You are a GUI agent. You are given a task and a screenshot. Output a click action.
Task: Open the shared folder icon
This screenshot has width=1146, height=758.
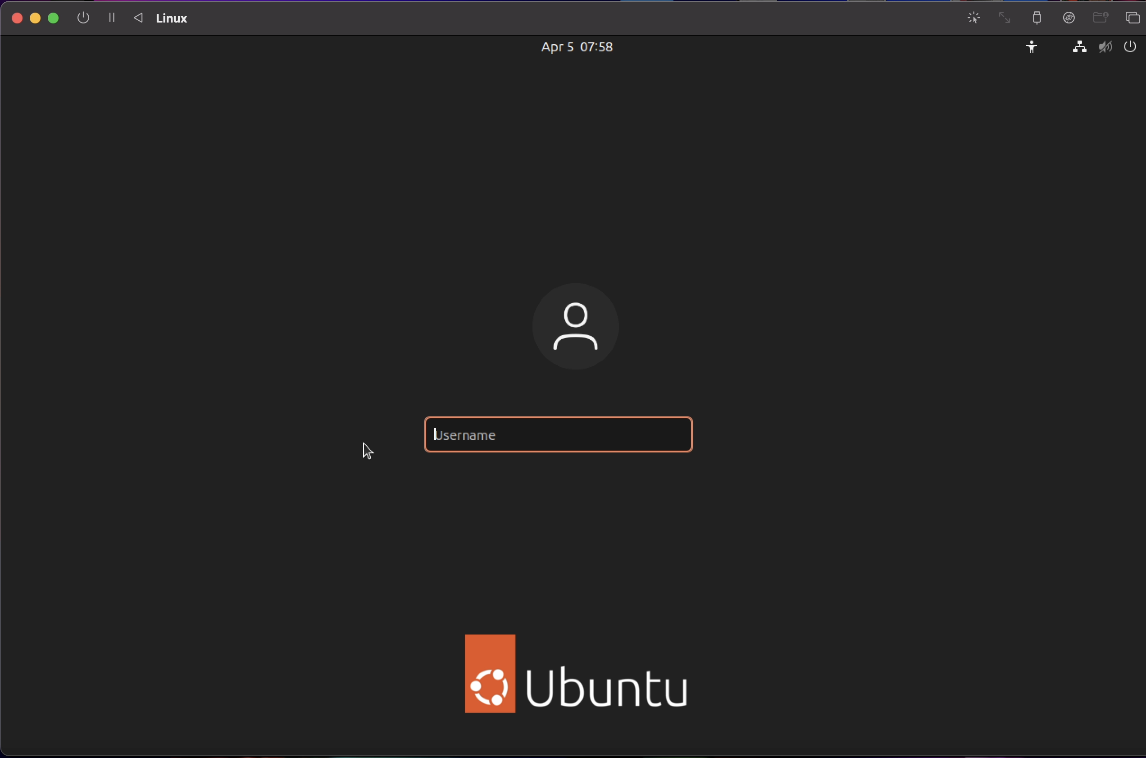1101,18
